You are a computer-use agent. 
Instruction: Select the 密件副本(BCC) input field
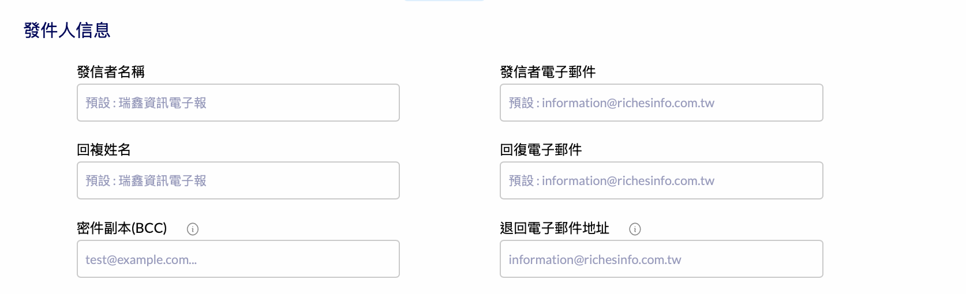pos(238,259)
